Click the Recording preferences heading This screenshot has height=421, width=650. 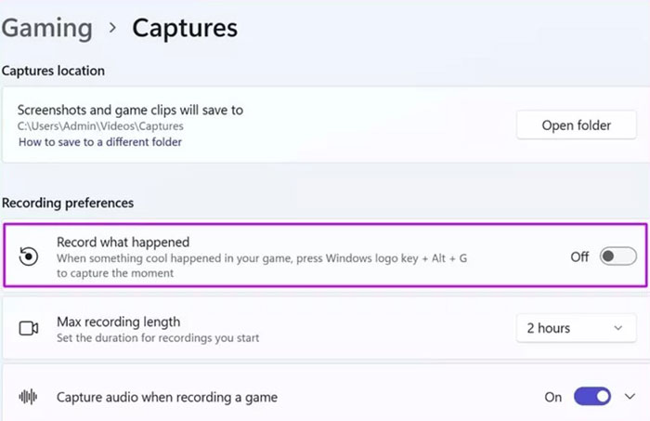[68, 203]
